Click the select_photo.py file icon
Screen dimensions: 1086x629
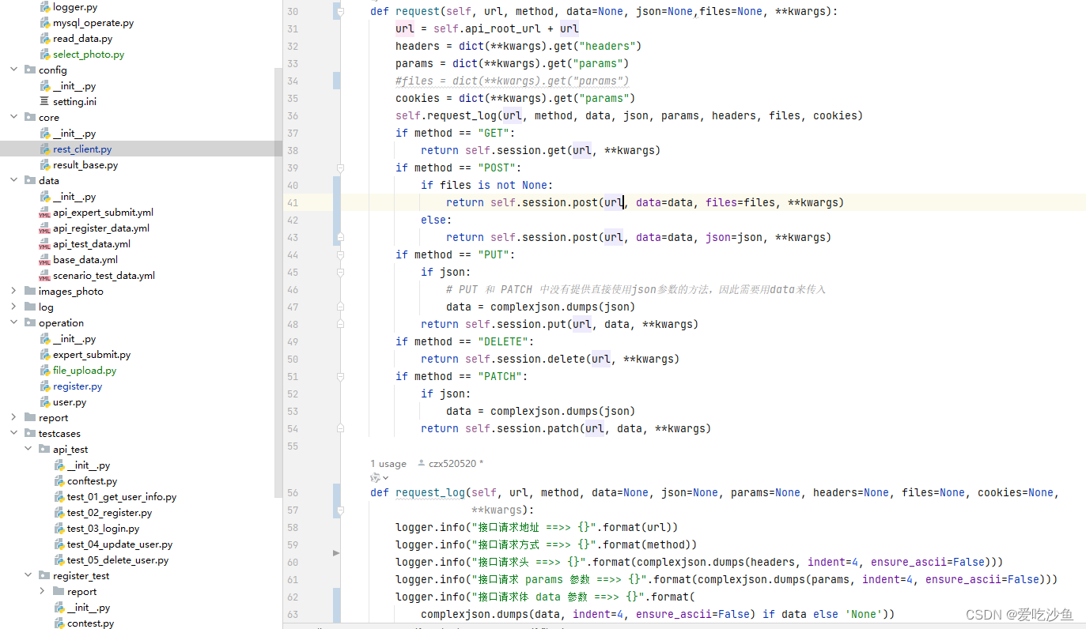pyautogui.click(x=45, y=55)
